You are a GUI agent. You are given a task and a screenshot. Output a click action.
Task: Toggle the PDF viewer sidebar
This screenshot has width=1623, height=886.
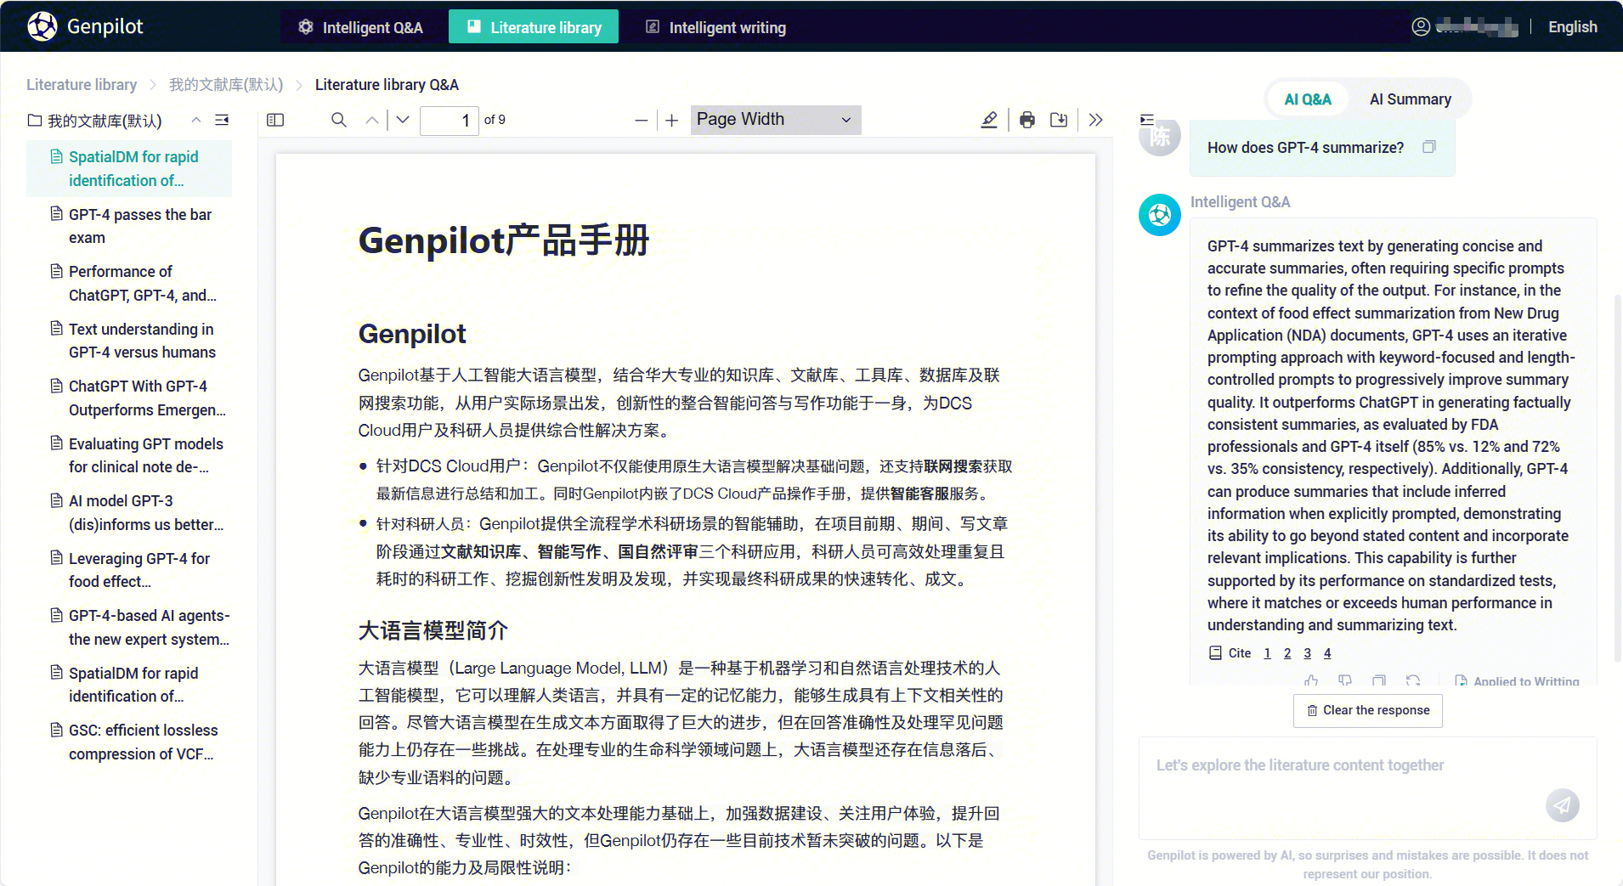click(x=275, y=120)
